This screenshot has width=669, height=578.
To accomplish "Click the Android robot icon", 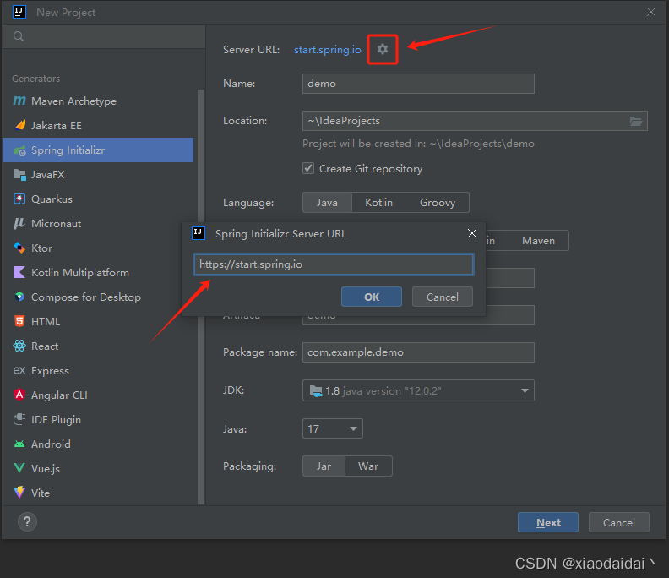I will click(x=19, y=444).
